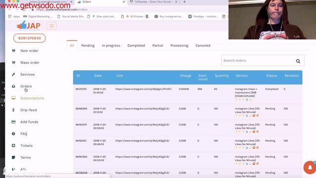Click the Remains column header

(x=292, y=76)
